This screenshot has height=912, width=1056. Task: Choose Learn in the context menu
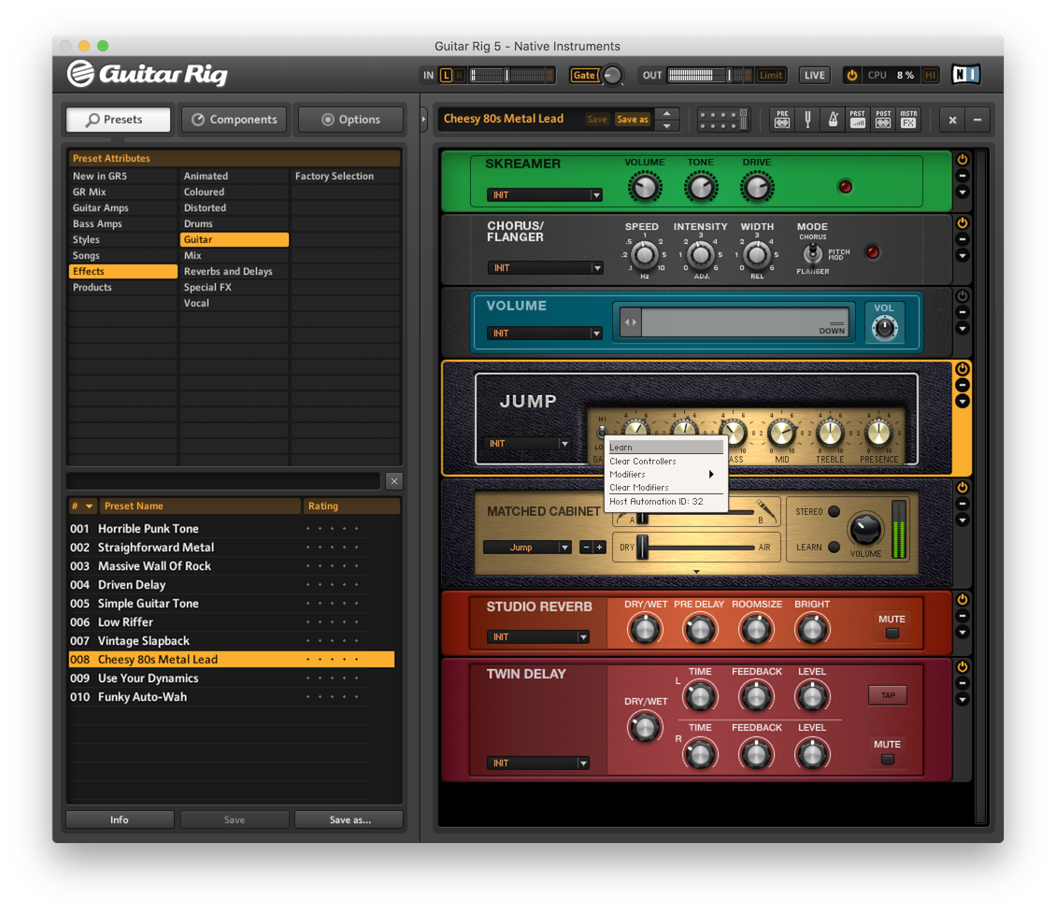click(665, 448)
